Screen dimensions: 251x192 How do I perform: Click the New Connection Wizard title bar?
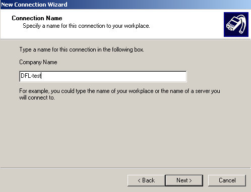pyautogui.click(x=126, y=5)
